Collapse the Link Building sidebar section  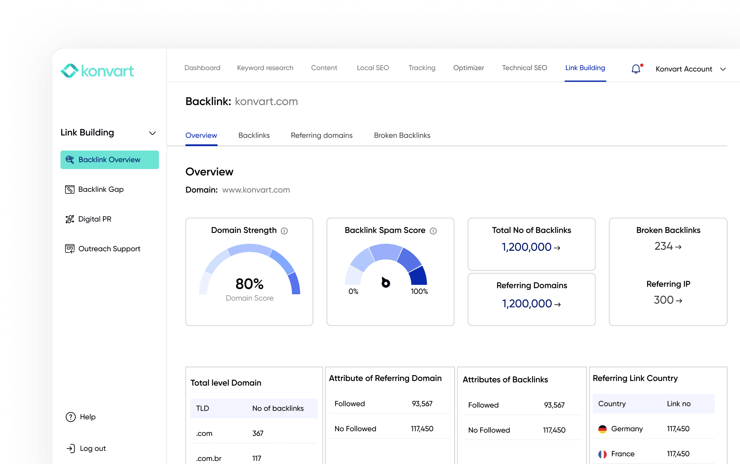pyautogui.click(x=152, y=133)
